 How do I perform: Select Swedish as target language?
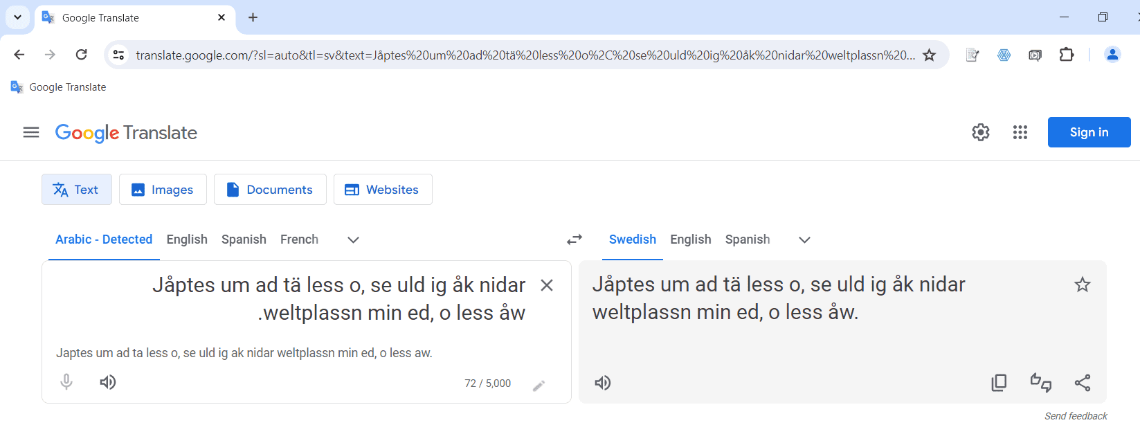click(x=633, y=239)
